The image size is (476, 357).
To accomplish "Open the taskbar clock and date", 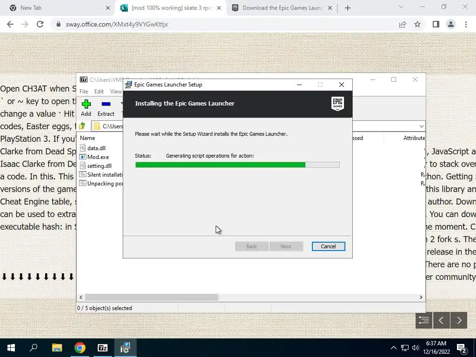I will click(436, 348).
